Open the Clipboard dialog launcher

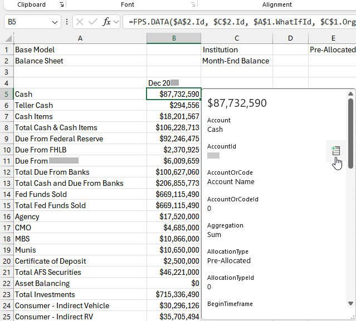(61, 4)
